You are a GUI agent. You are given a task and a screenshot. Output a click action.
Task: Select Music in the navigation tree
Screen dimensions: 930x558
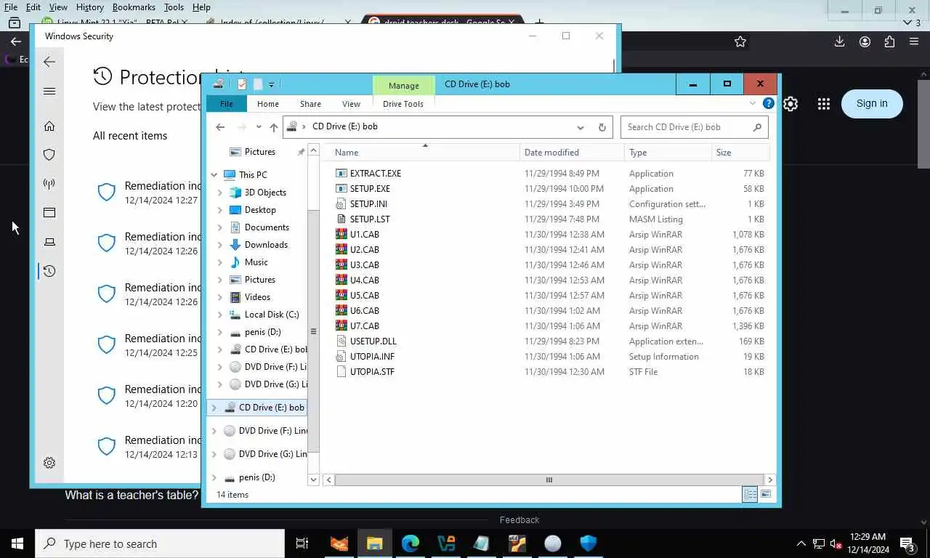pos(256,262)
